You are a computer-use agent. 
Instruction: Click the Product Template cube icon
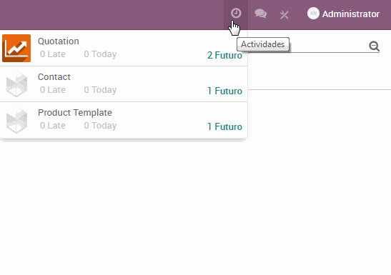(x=16, y=119)
